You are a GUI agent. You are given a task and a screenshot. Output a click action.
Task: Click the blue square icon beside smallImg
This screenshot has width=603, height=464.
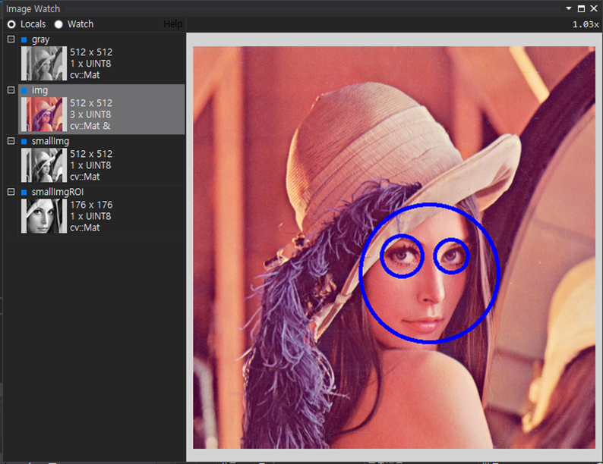tap(24, 142)
